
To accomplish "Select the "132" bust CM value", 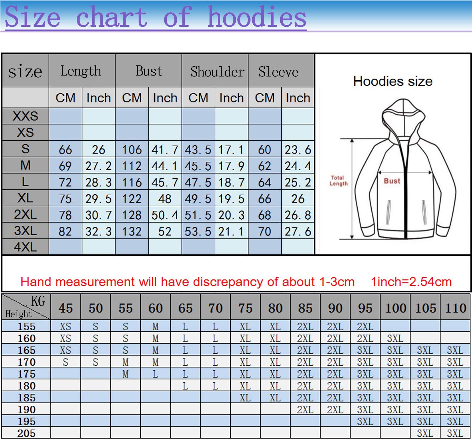I will (132, 231).
